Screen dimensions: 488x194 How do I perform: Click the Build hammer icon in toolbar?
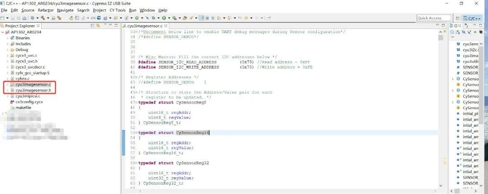click(x=43, y=18)
